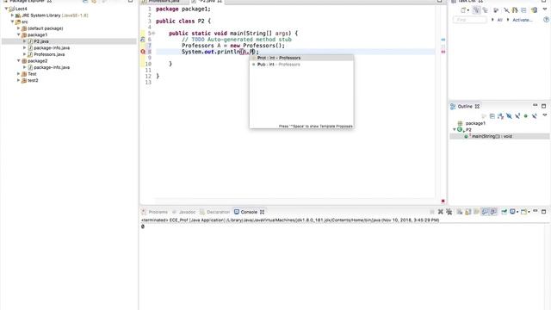Click the Hide Completed Tasks icon

click(x=506, y=10)
